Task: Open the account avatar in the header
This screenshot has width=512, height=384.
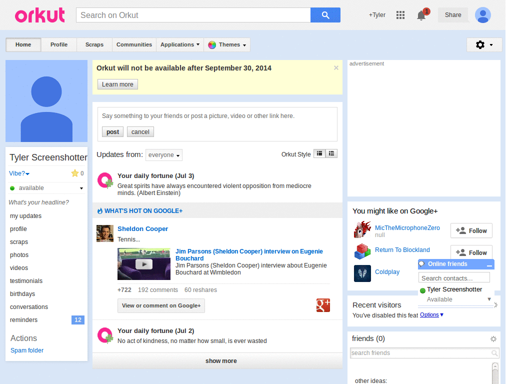Action: [482, 15]
